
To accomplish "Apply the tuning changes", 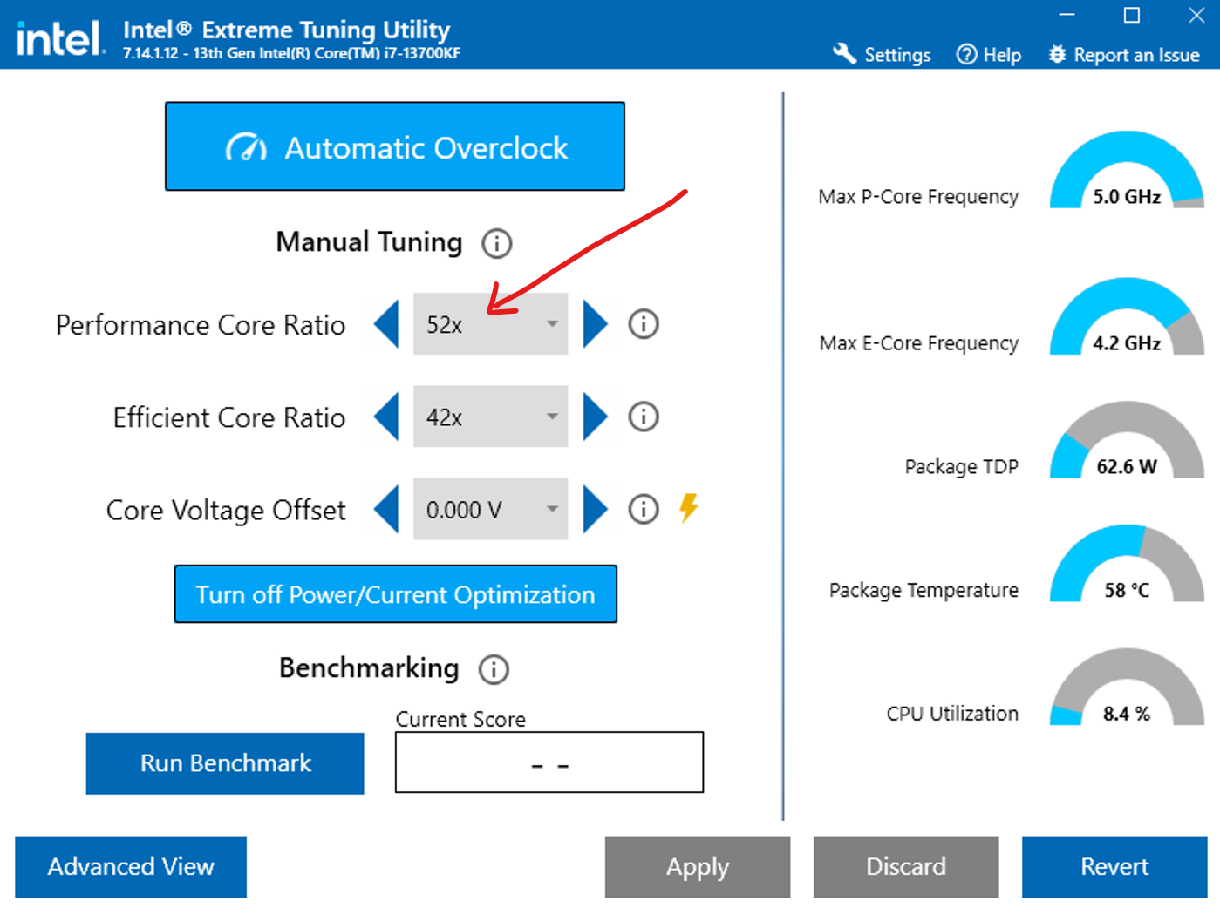I will (698, 867).
